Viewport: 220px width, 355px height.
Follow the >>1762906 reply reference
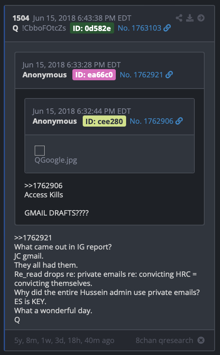click(x=43, y=186)
